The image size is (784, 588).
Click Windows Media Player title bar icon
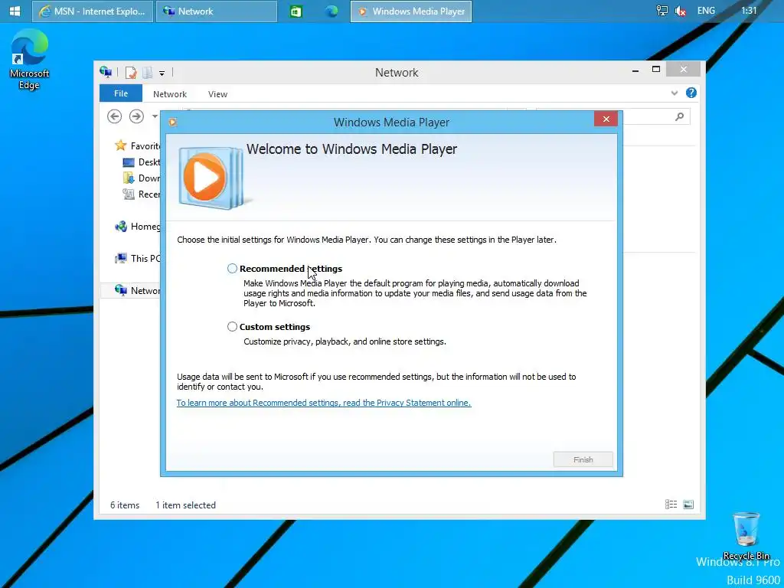[173, 122]
